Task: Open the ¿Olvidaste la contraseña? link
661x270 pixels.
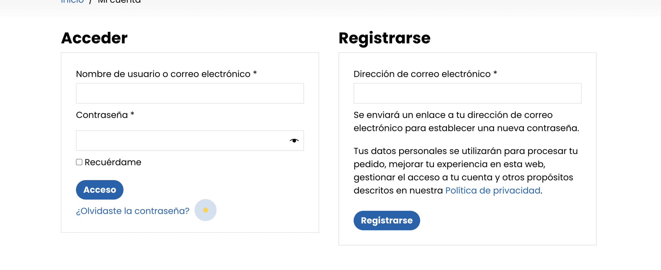Action: tap(132, 211)
